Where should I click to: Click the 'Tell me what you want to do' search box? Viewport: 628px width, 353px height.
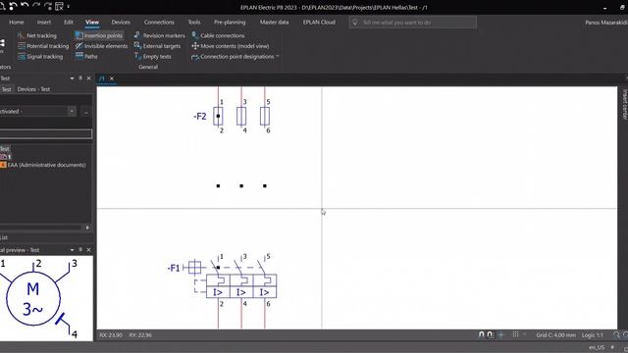tap(412, 23)
